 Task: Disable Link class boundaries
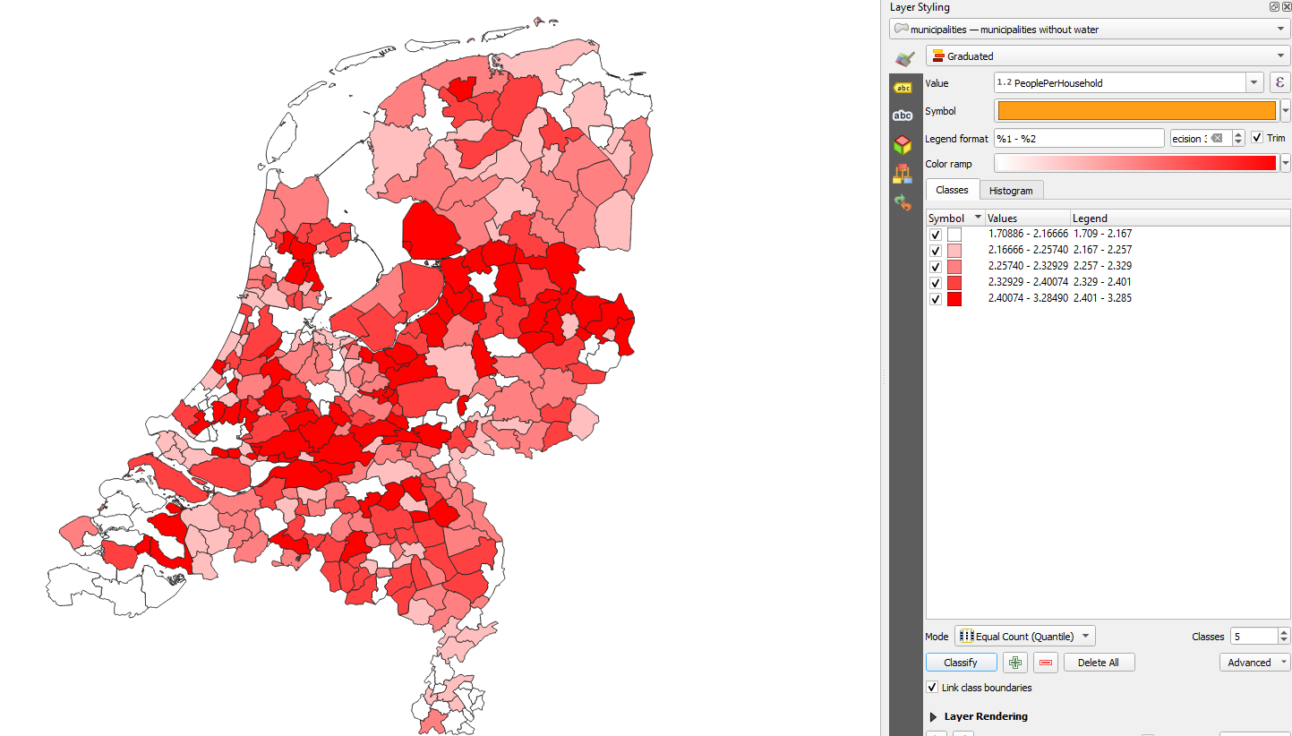[x=932, y=687]
